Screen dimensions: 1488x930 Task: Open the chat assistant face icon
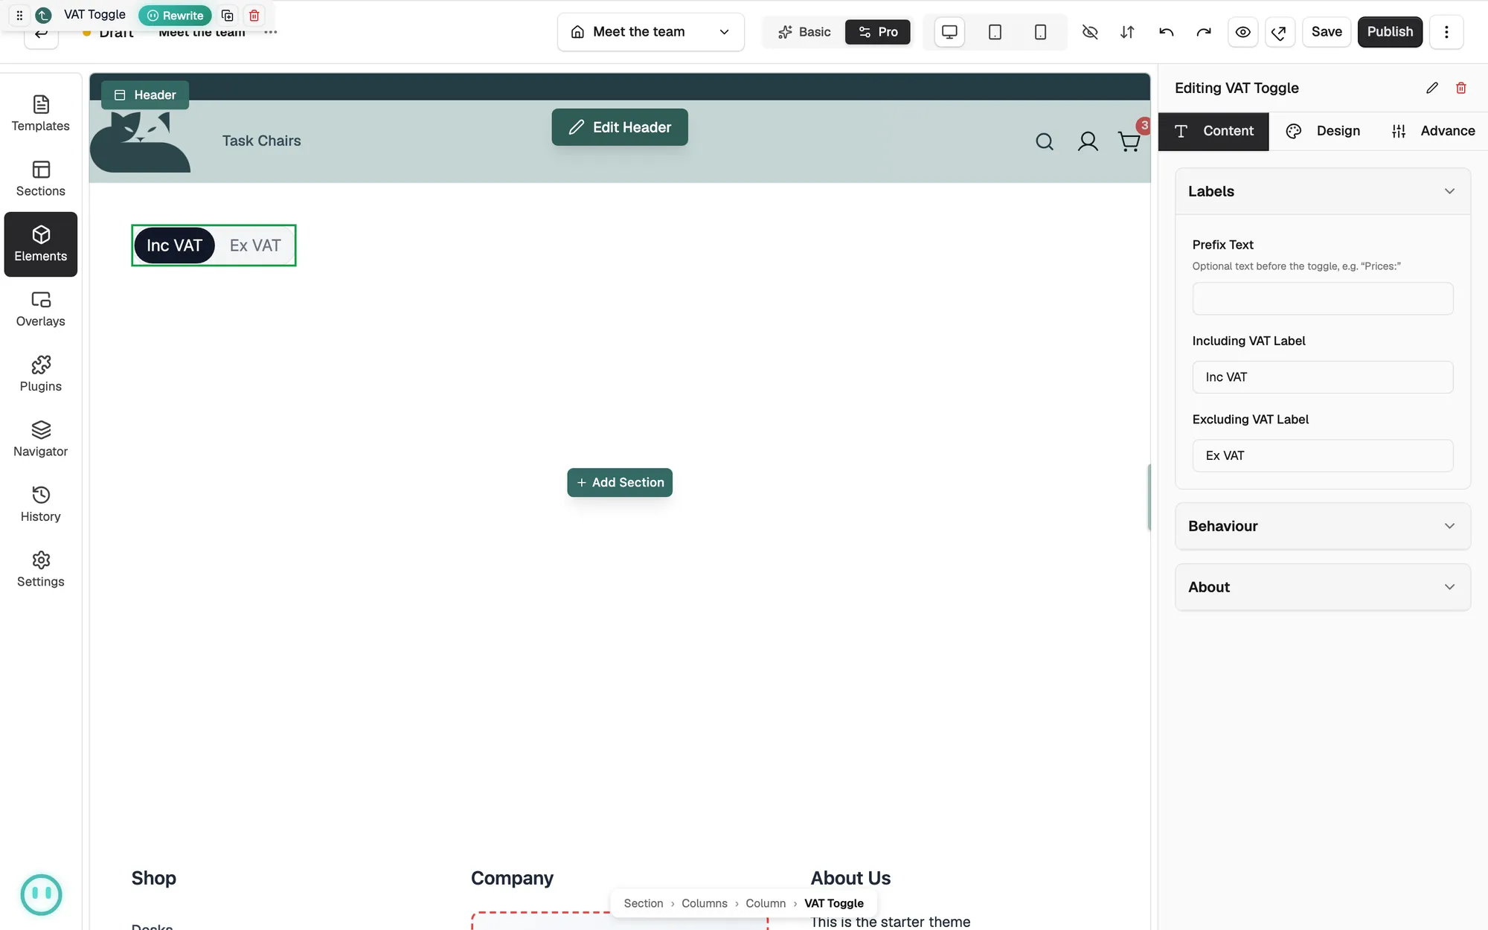(x=42, y=894)
